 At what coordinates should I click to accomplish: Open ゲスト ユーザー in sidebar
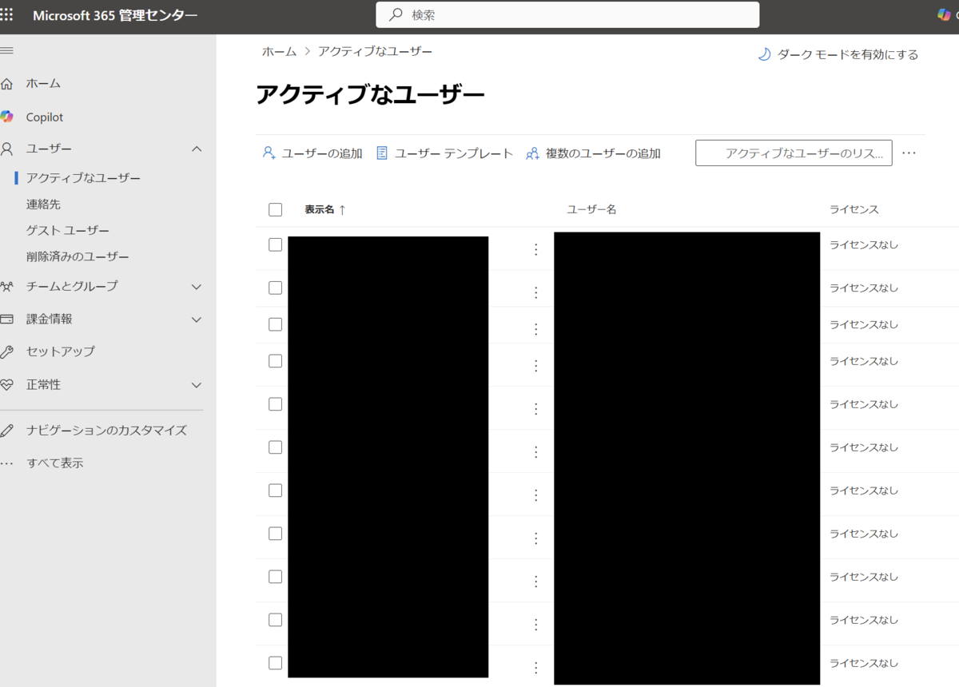point(68,231)
